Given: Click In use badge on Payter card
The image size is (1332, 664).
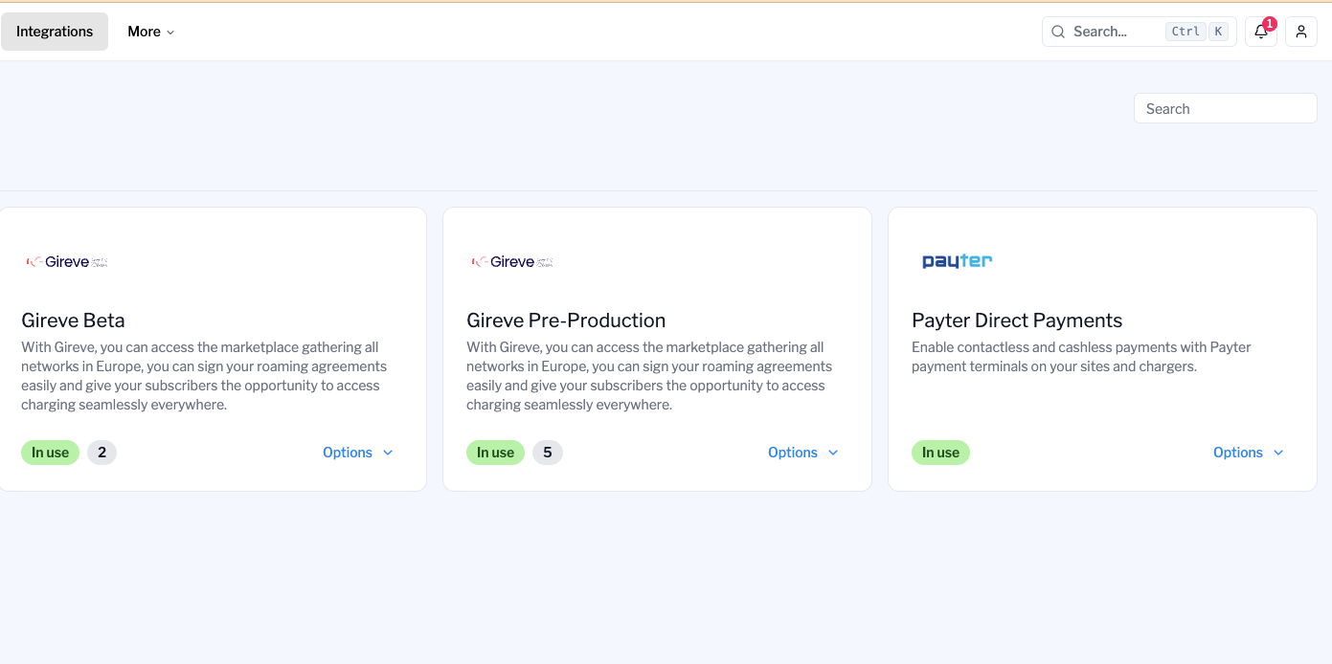Looking at the screenshot, I should [x=940, y=453].
